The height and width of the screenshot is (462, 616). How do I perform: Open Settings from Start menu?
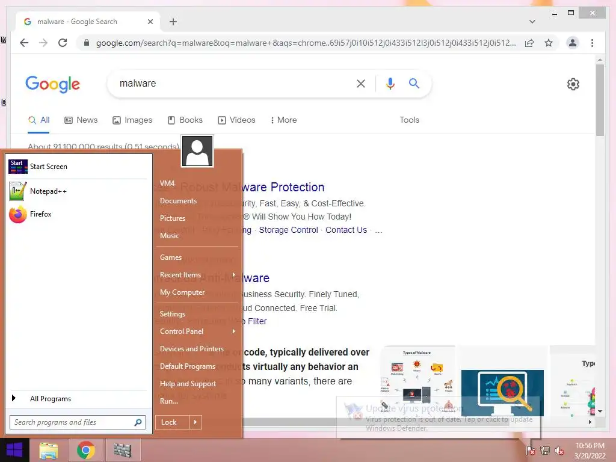coord(173,314)
